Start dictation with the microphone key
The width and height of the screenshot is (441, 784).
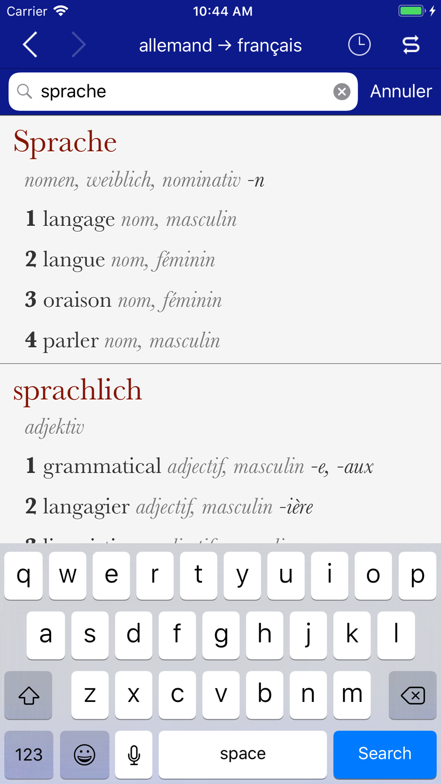pyautogui.click(x=134, y=754)
